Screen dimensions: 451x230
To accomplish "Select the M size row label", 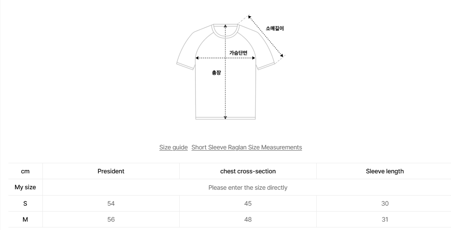I will point(25,220).
